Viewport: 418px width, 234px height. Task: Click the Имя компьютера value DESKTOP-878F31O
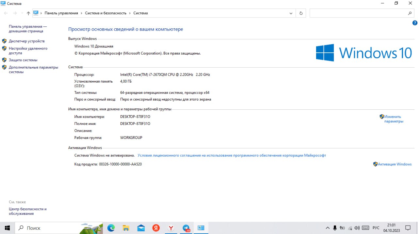(x=135, y=117)
